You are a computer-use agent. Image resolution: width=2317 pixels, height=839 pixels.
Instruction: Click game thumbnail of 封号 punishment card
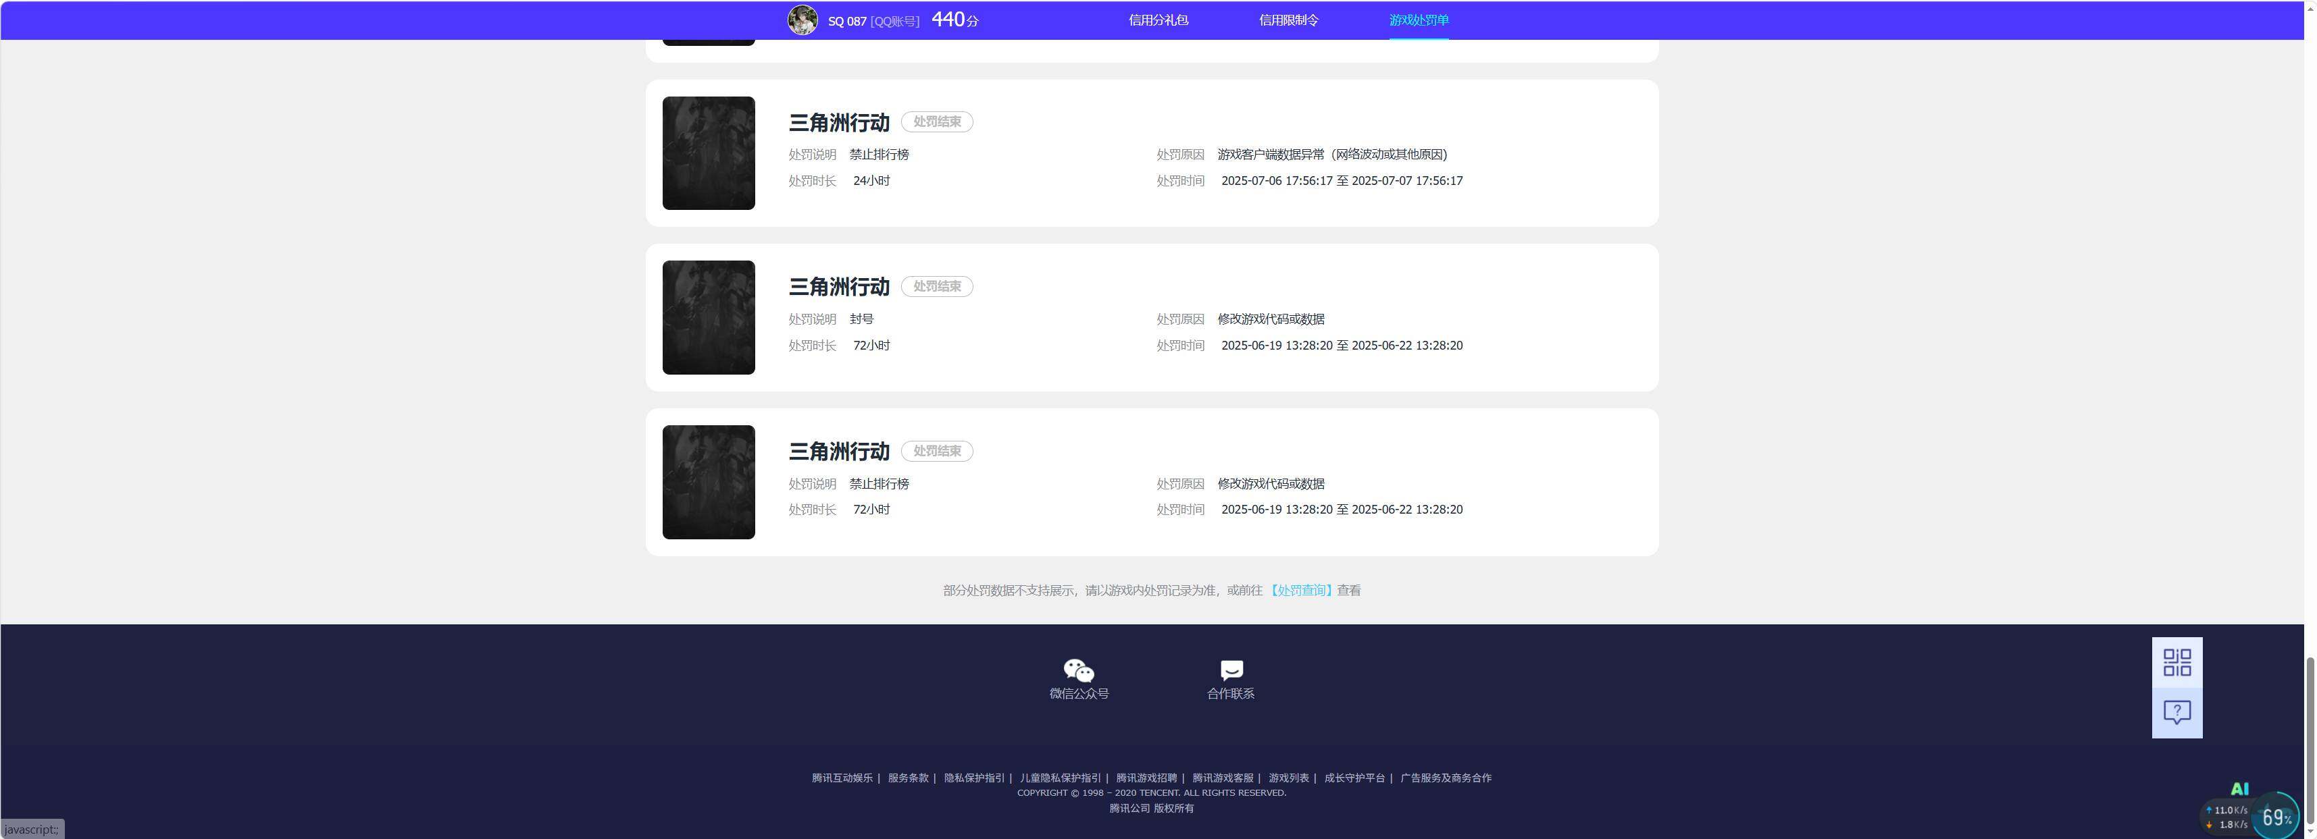click(709, 318)
